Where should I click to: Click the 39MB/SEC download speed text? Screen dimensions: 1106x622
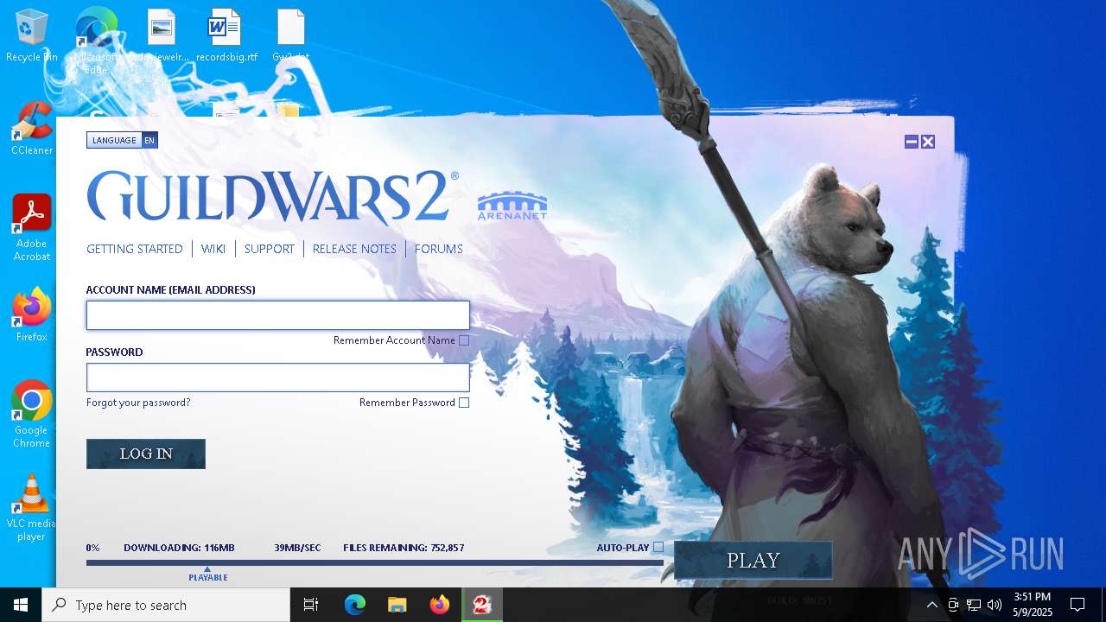pos(297,548)
